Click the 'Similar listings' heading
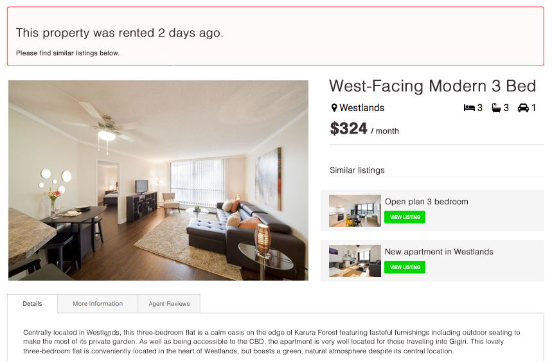Screen dimensions: 552x361 coord(357,170)
